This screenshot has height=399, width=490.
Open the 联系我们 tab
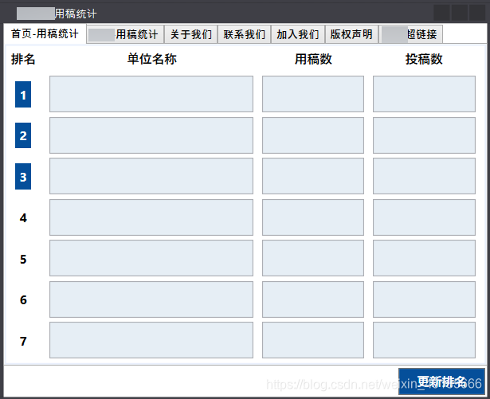tap(245, 34)
